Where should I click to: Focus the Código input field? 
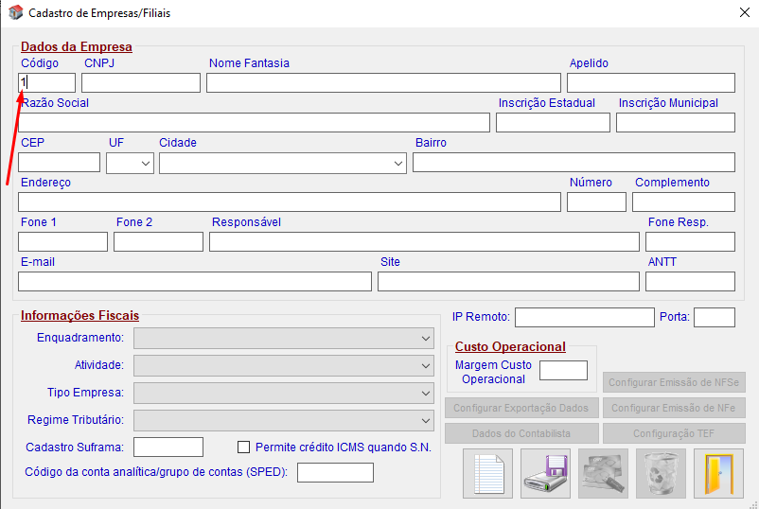(x=47, y=82)
